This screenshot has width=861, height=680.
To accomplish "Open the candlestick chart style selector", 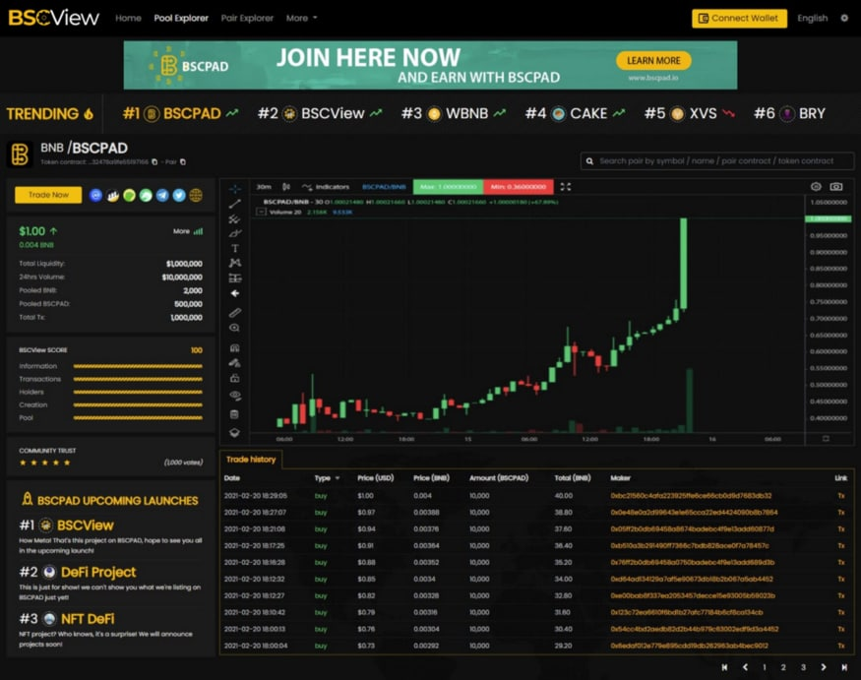I will click(286, 187).
